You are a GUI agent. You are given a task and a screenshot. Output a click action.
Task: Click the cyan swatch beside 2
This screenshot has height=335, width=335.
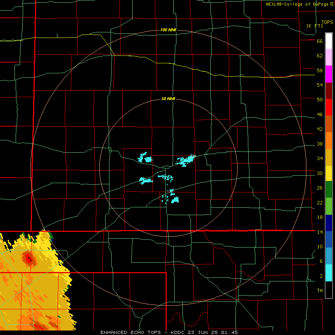(329, 273)
